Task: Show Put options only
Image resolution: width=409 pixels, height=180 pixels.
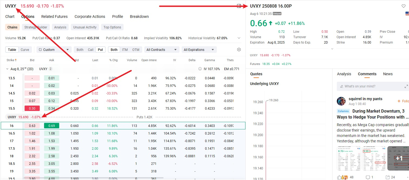Action: click(101, 50)
